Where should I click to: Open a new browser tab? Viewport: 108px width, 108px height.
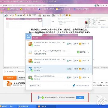[25, 12]
